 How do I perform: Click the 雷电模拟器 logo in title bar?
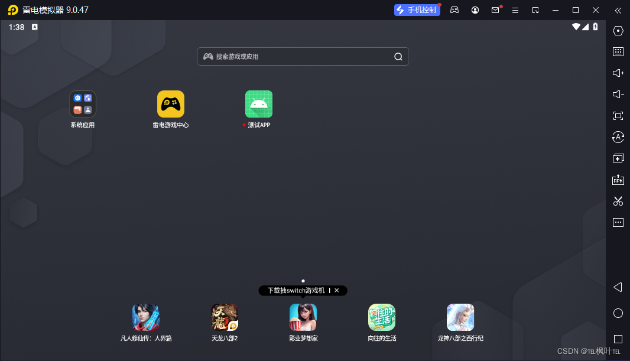click(13, 10)
